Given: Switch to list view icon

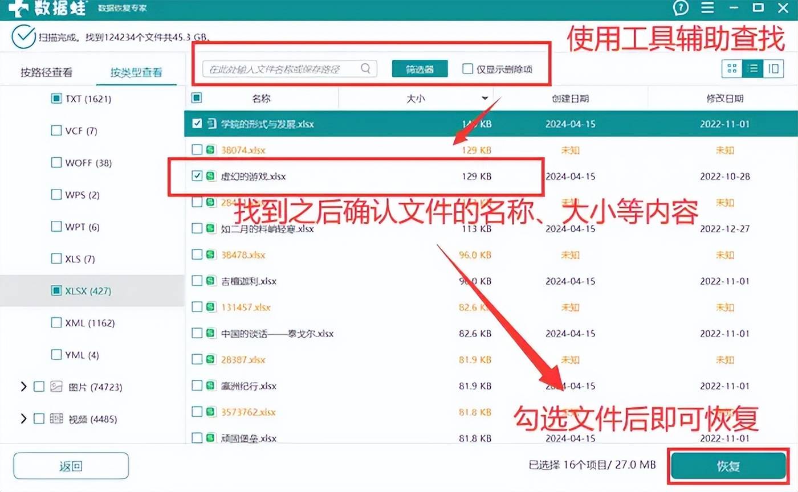Looking at the screenshot, I should click(x=752, y=69).
